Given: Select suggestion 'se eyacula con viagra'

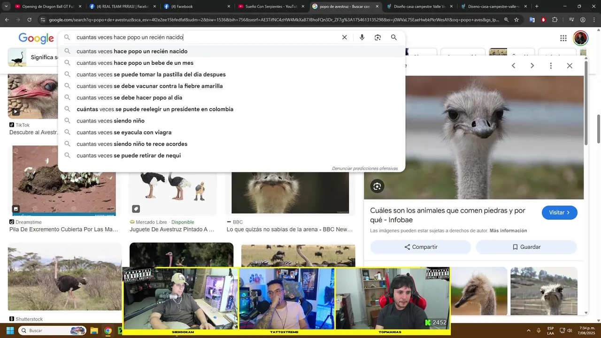Looking at the screenshot, I should (x=231, y=132).
